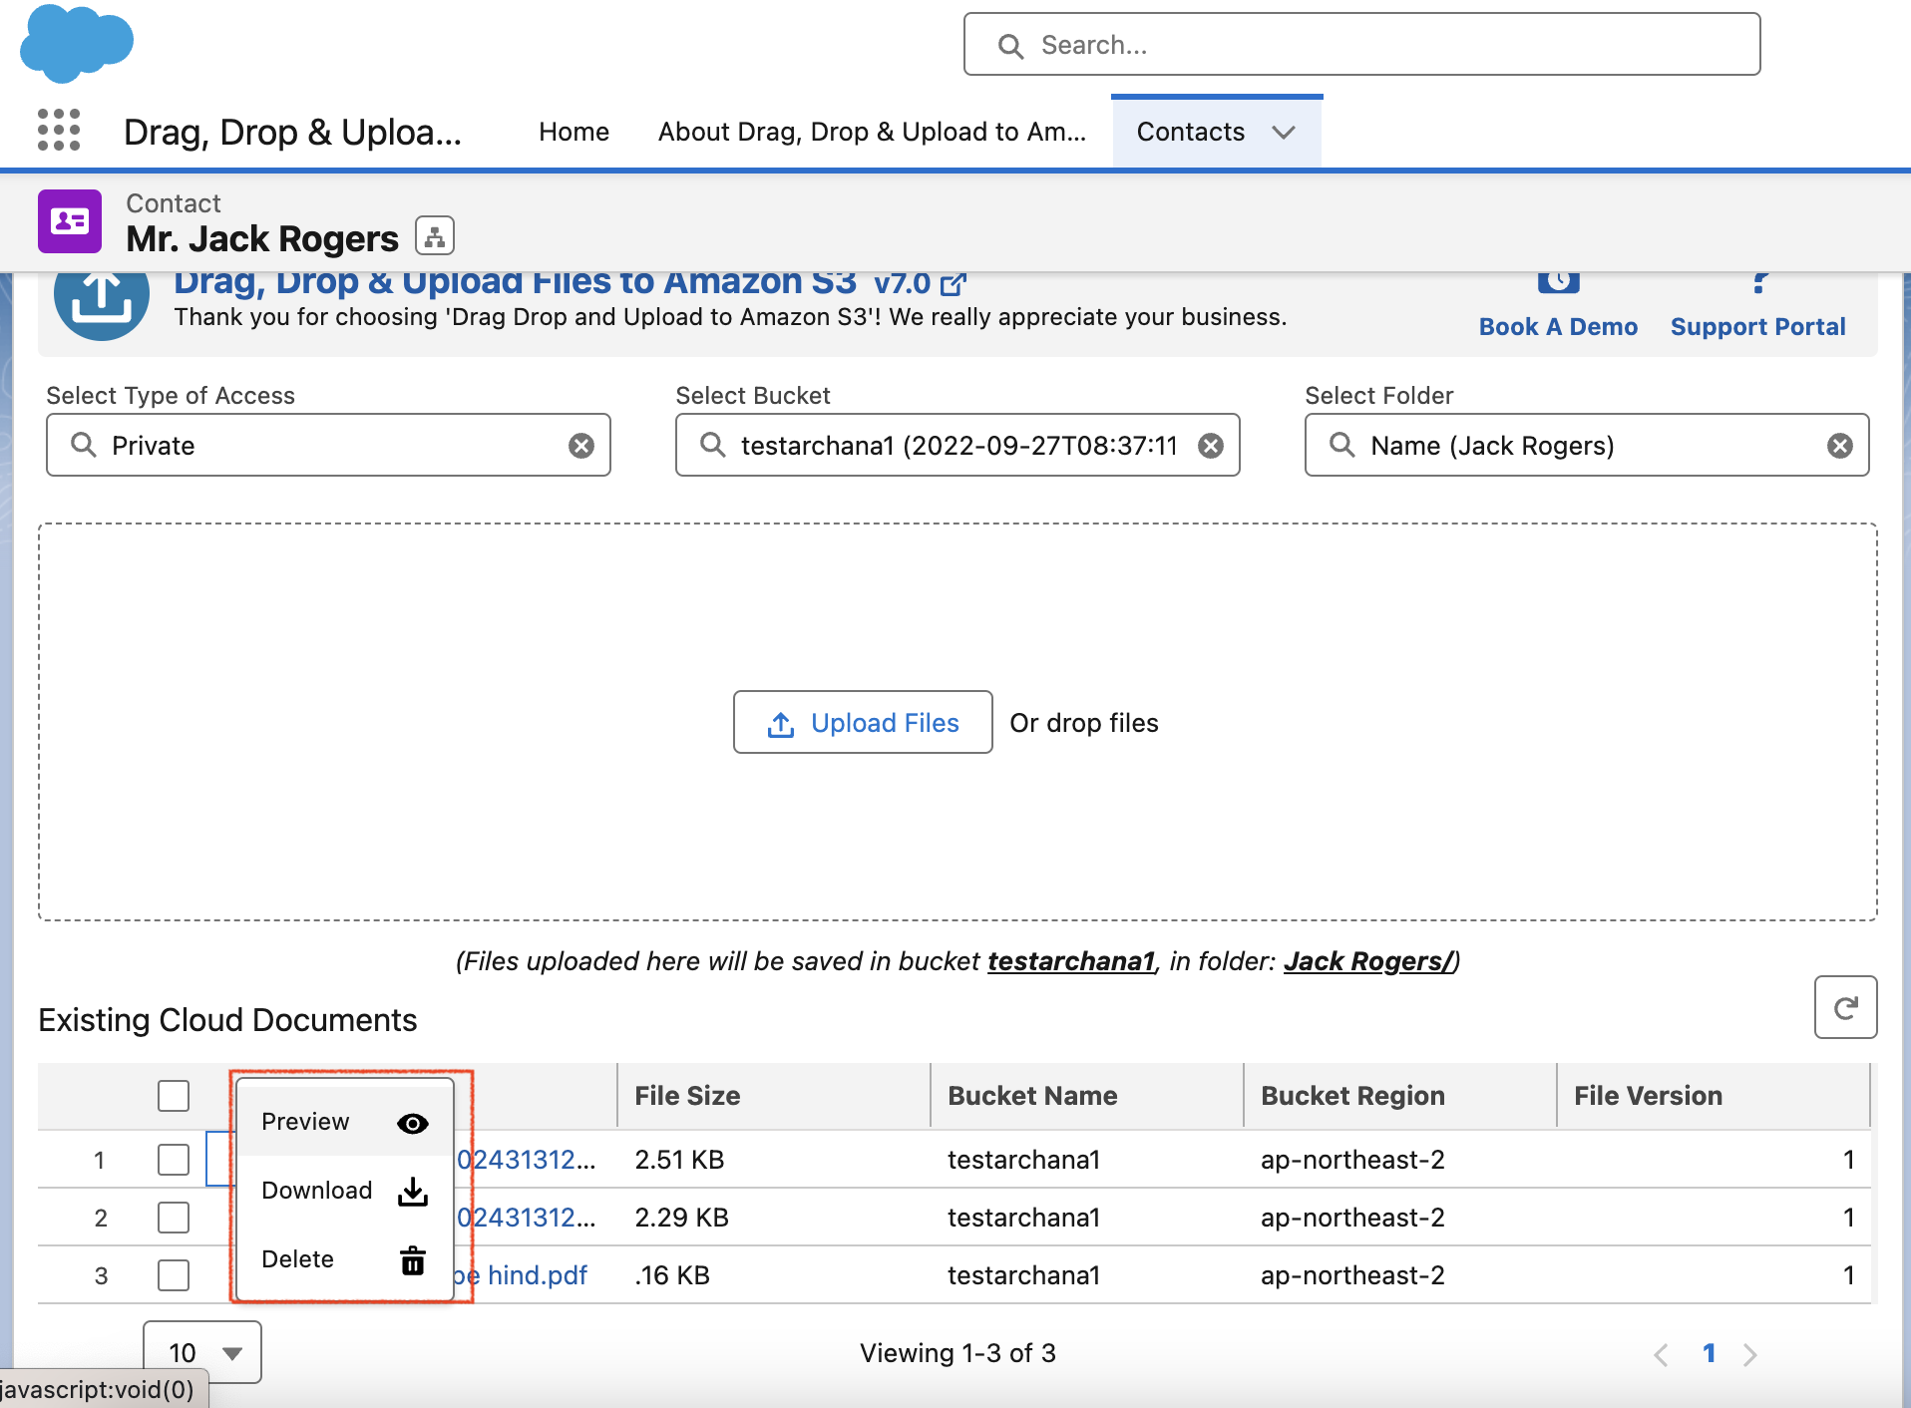
Task: Check the row 2 document checkbox
Action: point(174,1218)
